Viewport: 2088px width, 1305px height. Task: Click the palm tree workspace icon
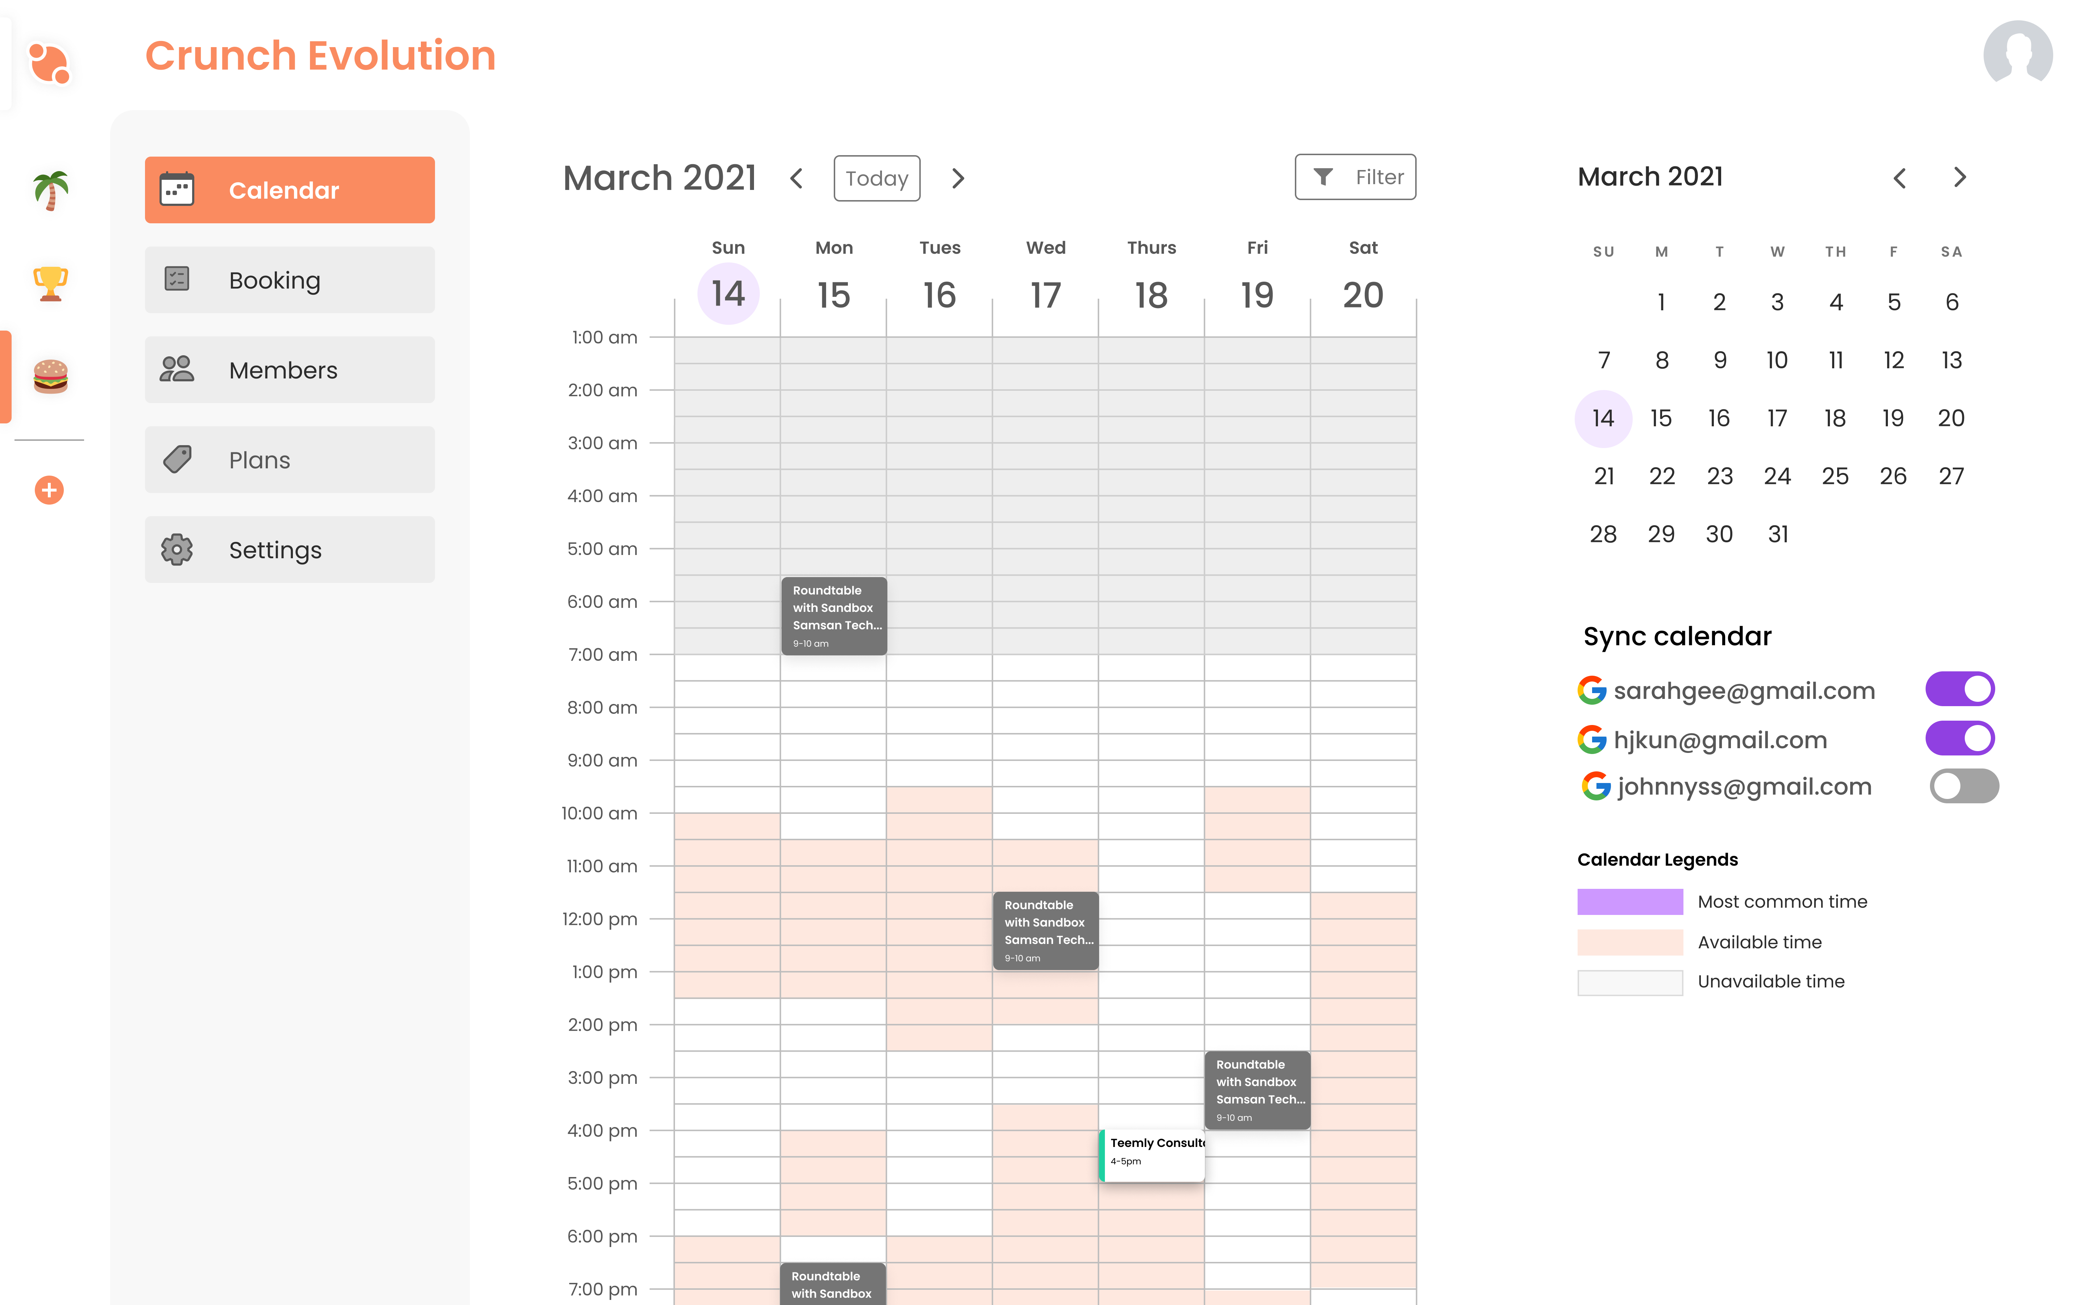coord(50,190)
